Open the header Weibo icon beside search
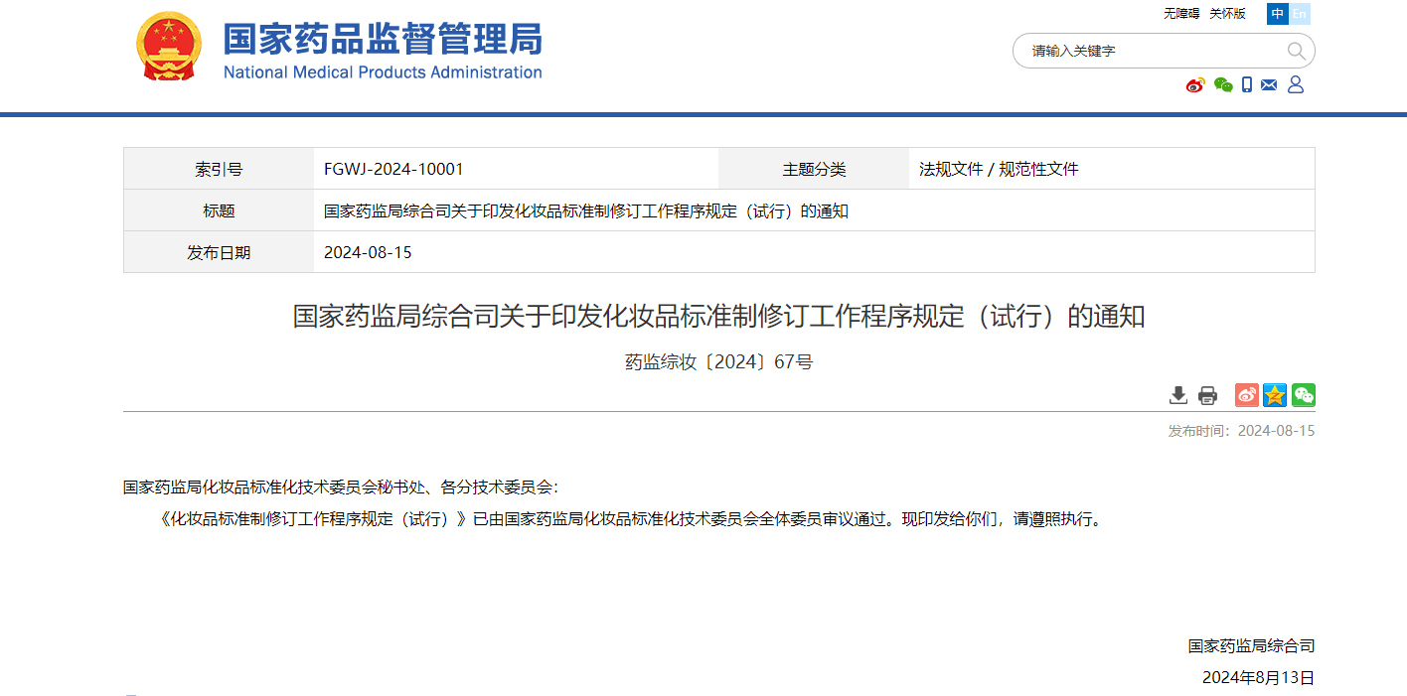Viewport: 1407px width, 696px height. (x=1195, y=85)
